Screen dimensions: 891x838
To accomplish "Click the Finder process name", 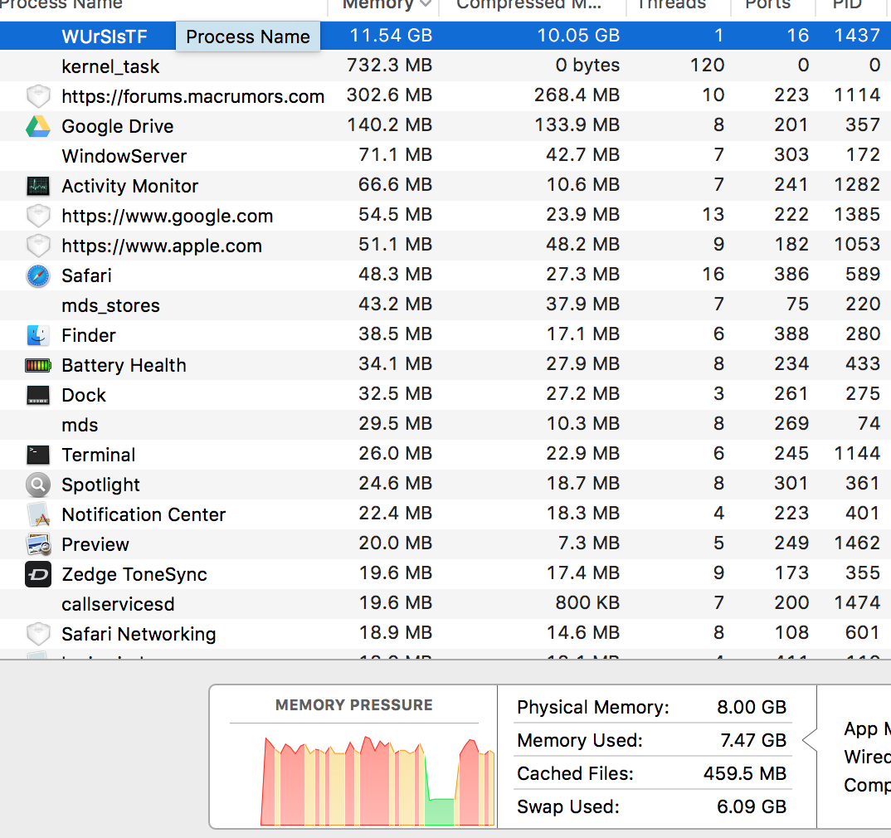I will (89, 335).
